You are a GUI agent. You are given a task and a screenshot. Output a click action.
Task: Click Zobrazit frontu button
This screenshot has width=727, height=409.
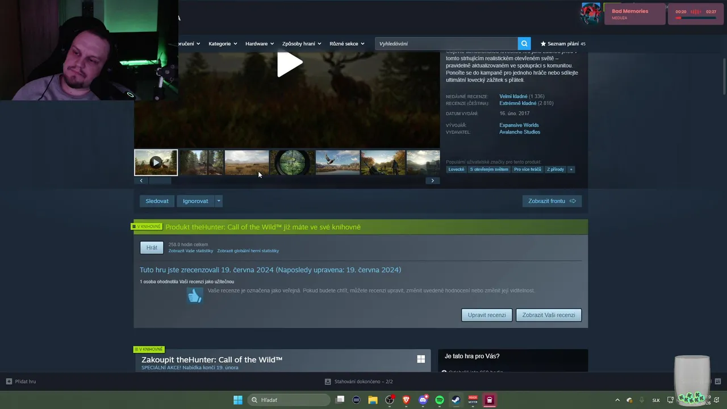(552, 201)
